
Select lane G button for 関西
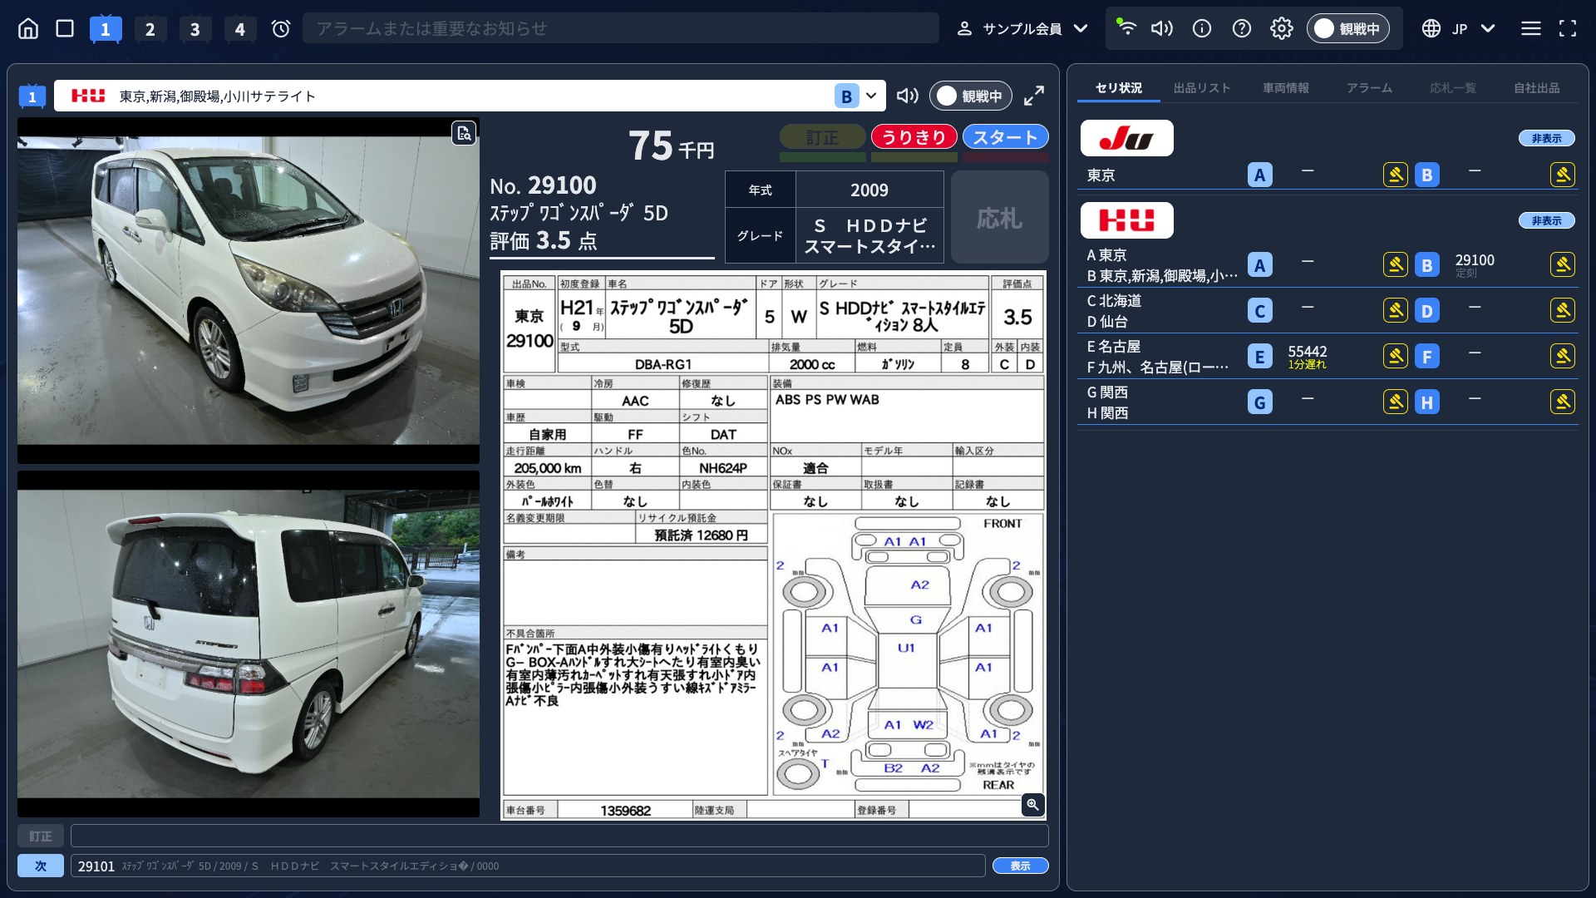click(x=1259, y=402)
